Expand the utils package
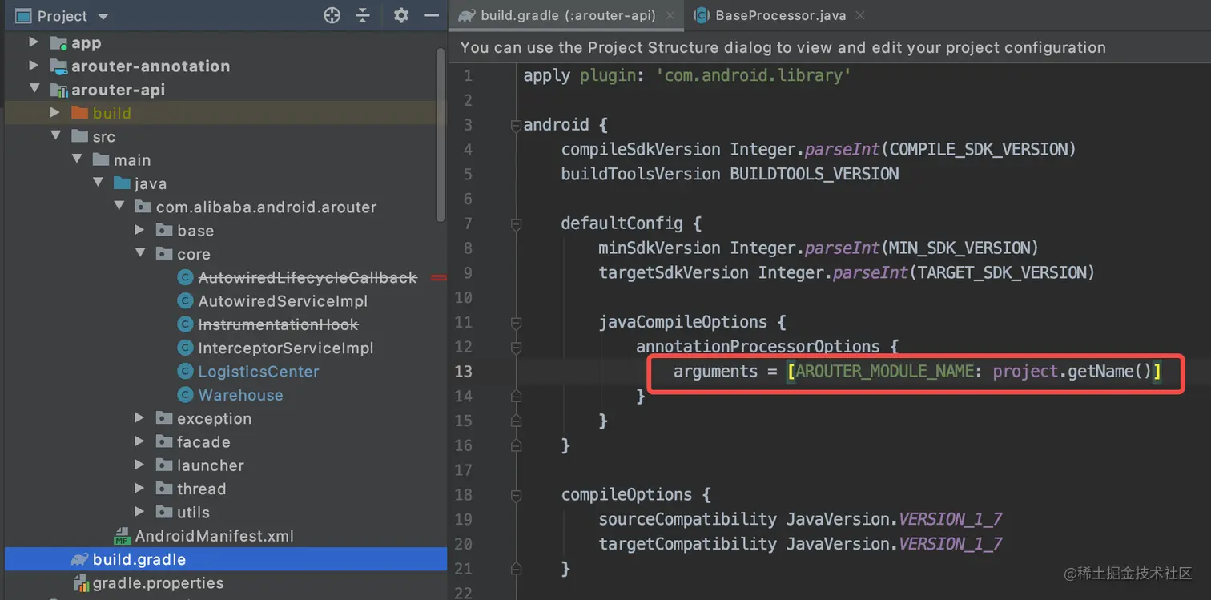 pos(140,512)
